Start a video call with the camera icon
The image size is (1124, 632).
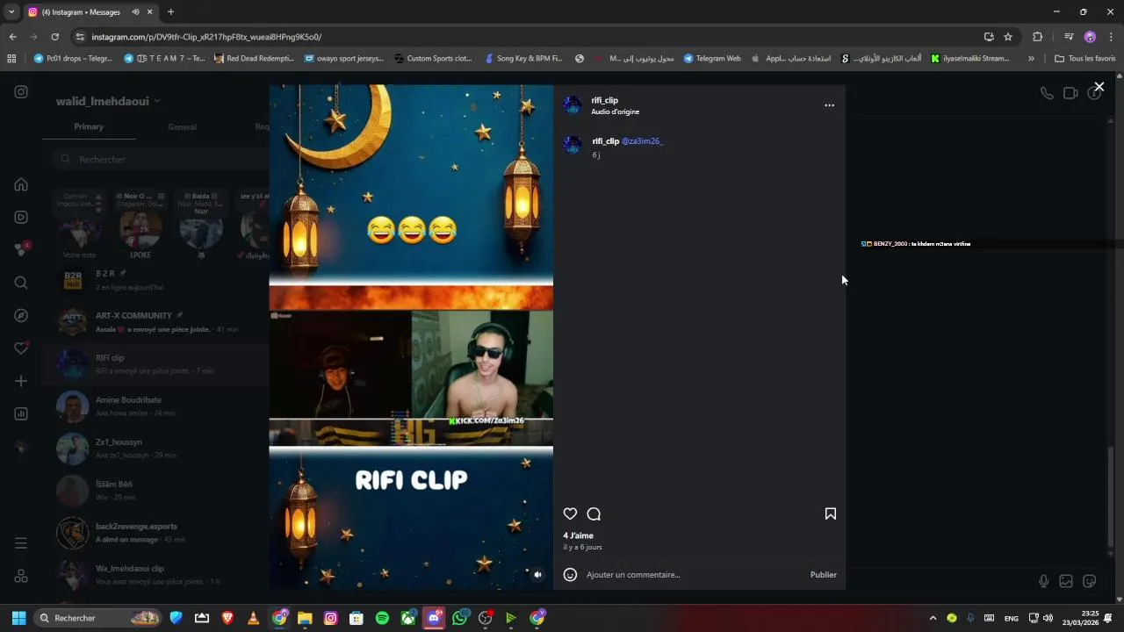tap(1070, 93)
